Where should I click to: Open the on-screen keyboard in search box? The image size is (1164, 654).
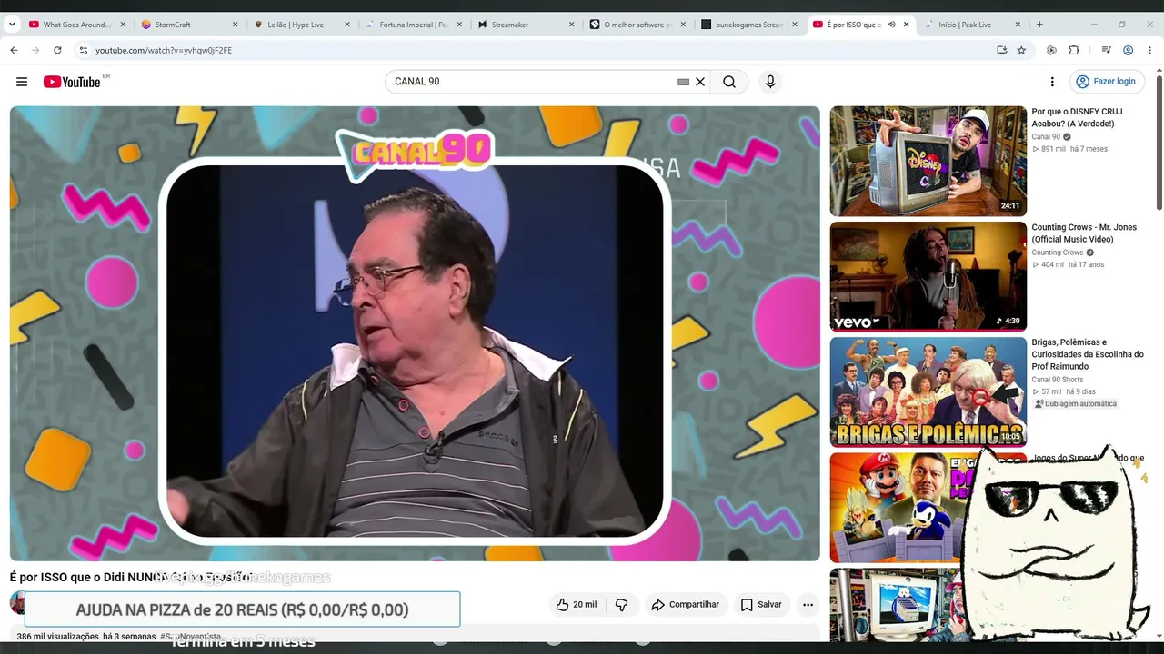684,82
